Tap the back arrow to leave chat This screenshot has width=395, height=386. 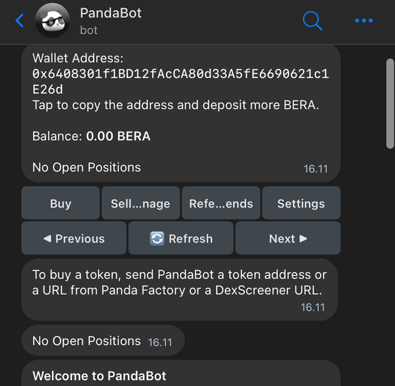20,21
